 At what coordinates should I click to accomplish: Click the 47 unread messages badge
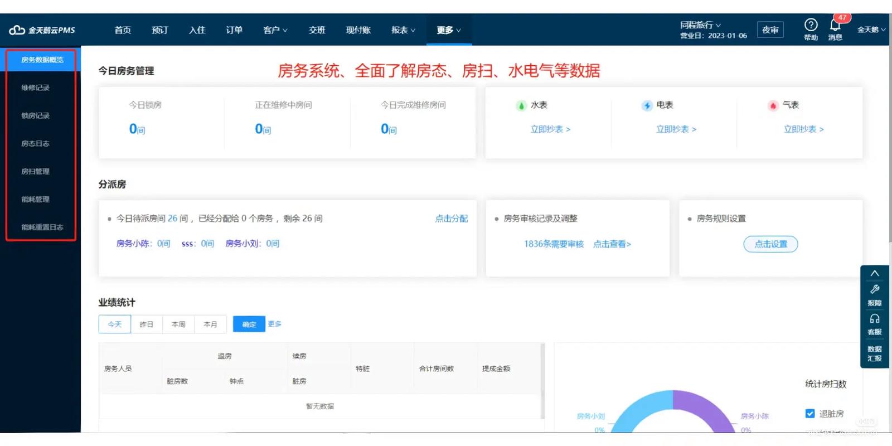click(x=842, y=18)
